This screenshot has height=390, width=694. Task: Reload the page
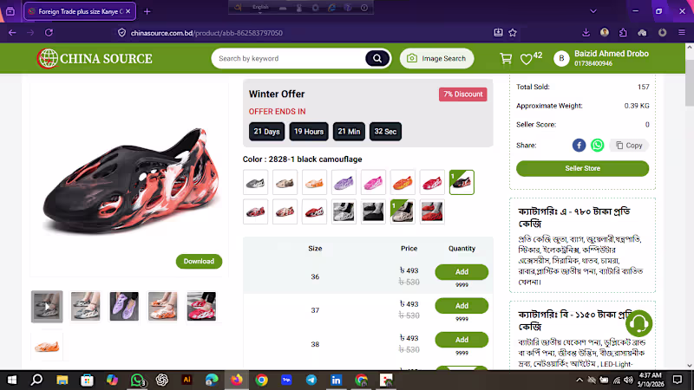pyautogui.click(x=49, y=33)
